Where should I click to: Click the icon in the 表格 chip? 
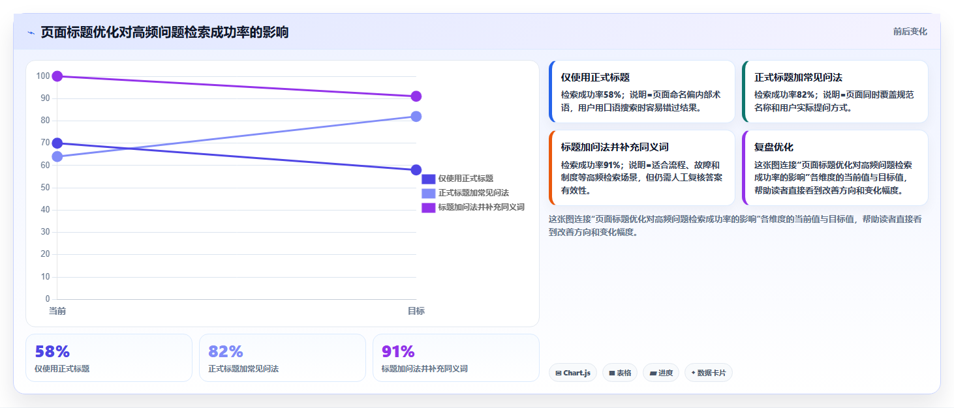(x=612, y=373)
